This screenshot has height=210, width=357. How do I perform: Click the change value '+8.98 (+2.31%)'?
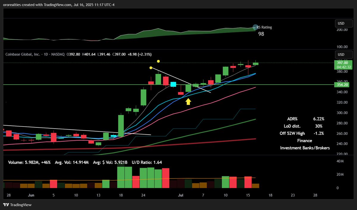click(x=140, y=54)
